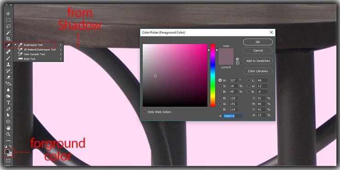Select the Blur droplet tool
The width and height of the screenshot is (340, 170).
point(8,90)
